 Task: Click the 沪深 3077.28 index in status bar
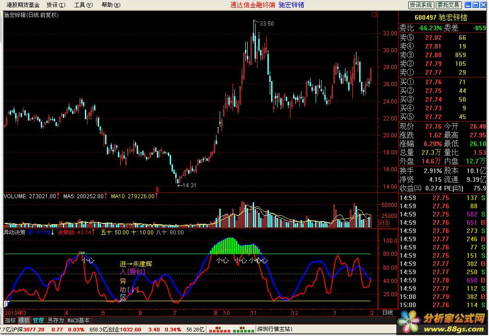(x=28, y=330)
